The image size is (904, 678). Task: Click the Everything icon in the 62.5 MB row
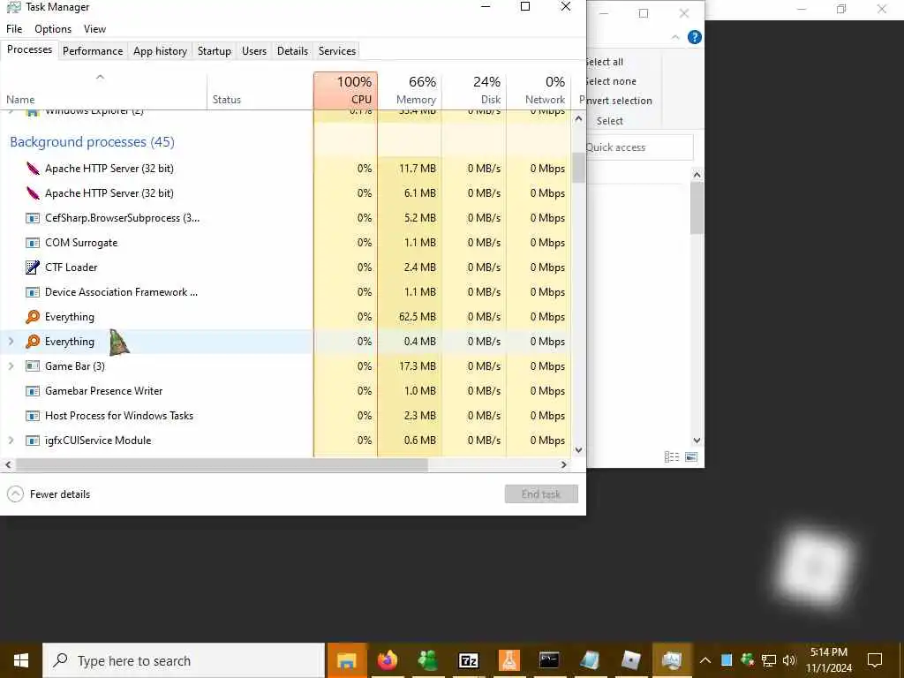(x=33, y=317)
